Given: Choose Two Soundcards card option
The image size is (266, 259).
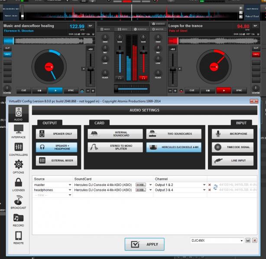Looking at the screenshot, I should point(174,134).
